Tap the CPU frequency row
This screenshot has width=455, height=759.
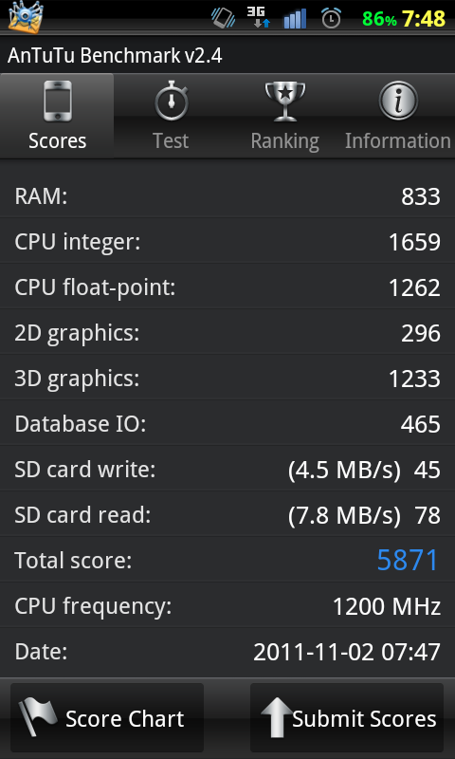point(227,606)
